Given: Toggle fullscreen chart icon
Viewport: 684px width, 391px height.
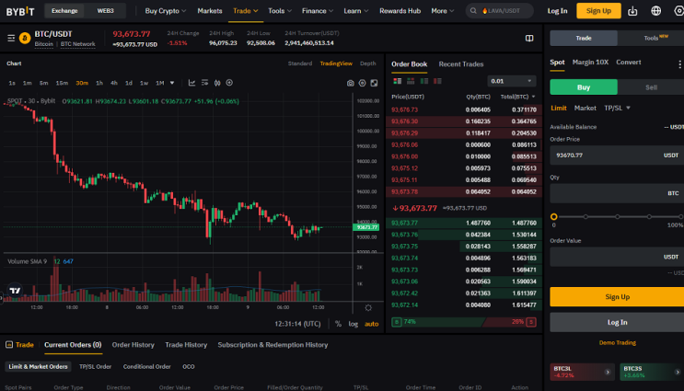Looking at the screenshot, I should pos(374,83).
